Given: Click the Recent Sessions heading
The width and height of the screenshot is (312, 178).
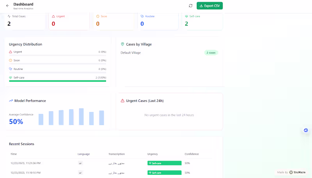Looking at the screenshot, I should (x=21, y=144).
